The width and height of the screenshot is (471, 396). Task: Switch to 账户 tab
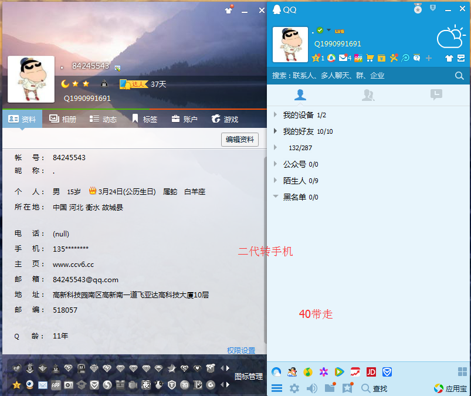[x=184, y=119]
